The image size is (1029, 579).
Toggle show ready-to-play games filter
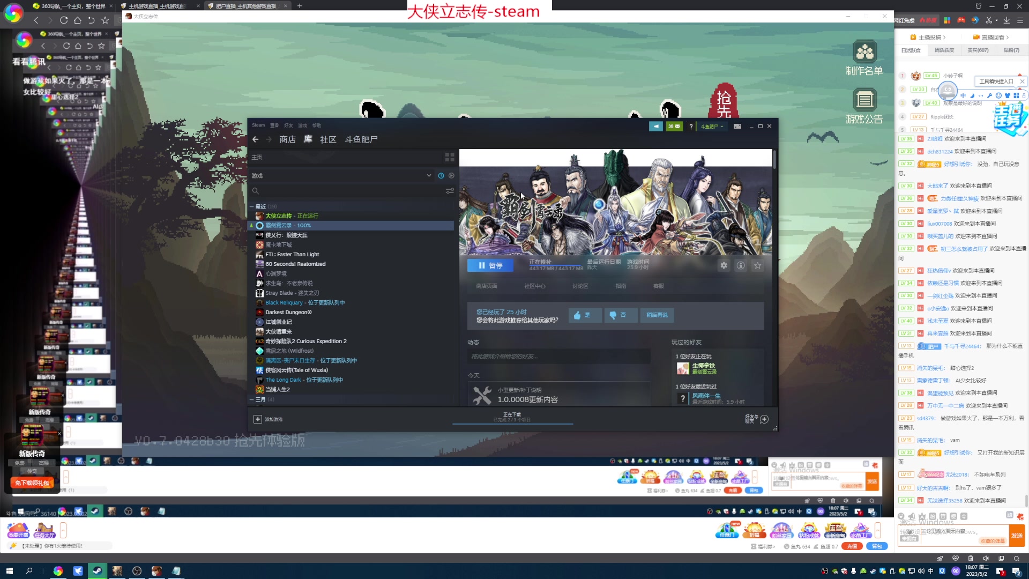pyautogui.click(x=451, y=176)
